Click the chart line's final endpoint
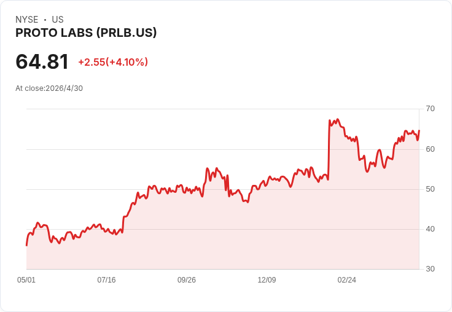The image size is (452, 312). pos(419,131)
